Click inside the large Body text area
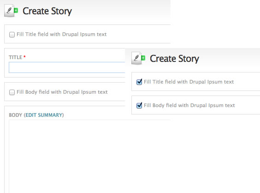This screenshot has width=260, height=193. 89,156
